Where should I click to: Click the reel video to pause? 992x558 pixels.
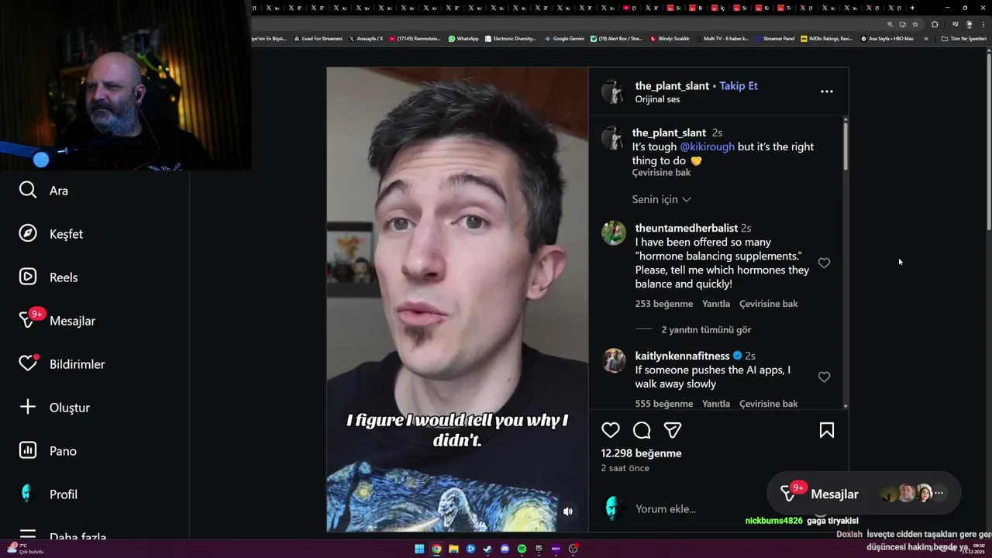pyautogui.click(x=457, y=299)
